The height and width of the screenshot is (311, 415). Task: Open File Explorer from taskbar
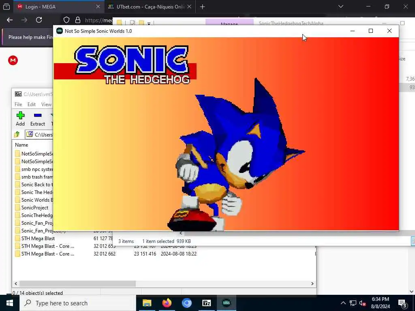tap(147, 303)
